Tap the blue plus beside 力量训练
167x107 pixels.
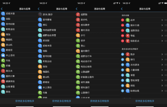123,70
